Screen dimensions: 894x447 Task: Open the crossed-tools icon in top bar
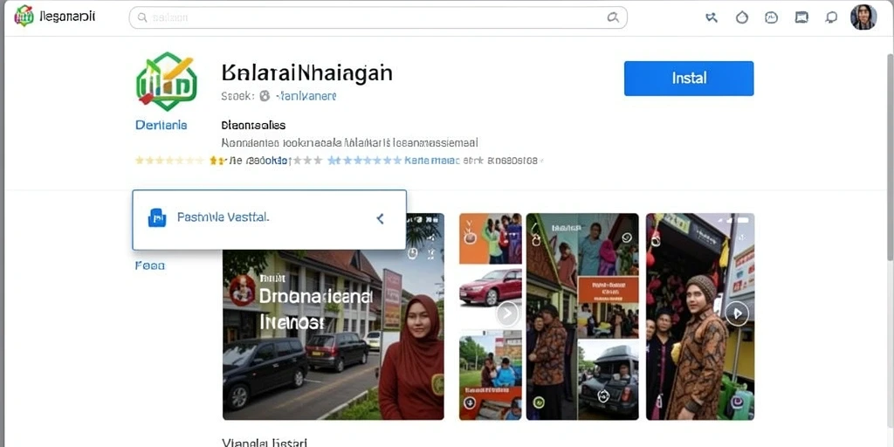coord(711,17)
